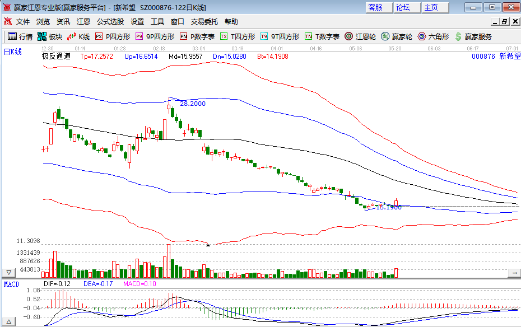Screen dimensions: 521x327
Task: Select the 9P四方形 tool
Action: point(155,36)
